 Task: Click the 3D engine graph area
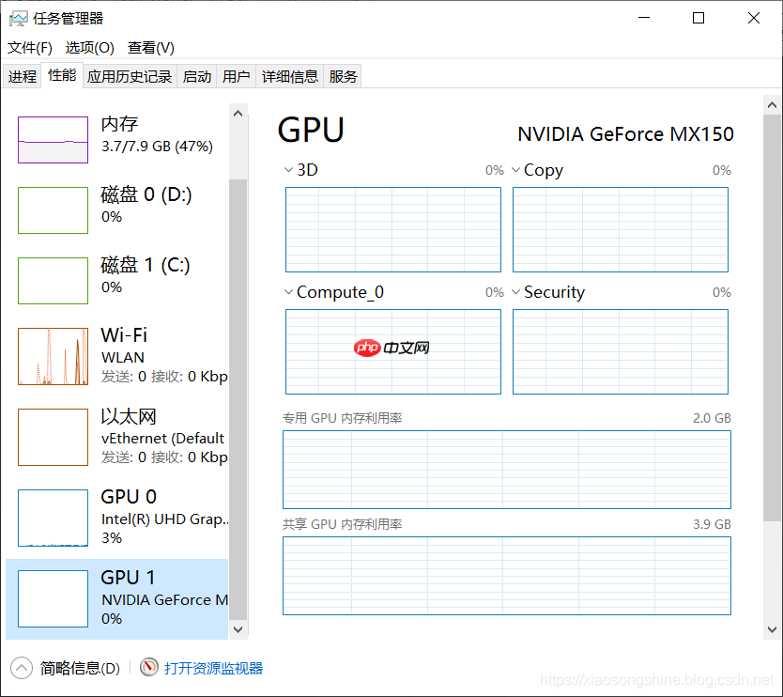pos(392,229)
